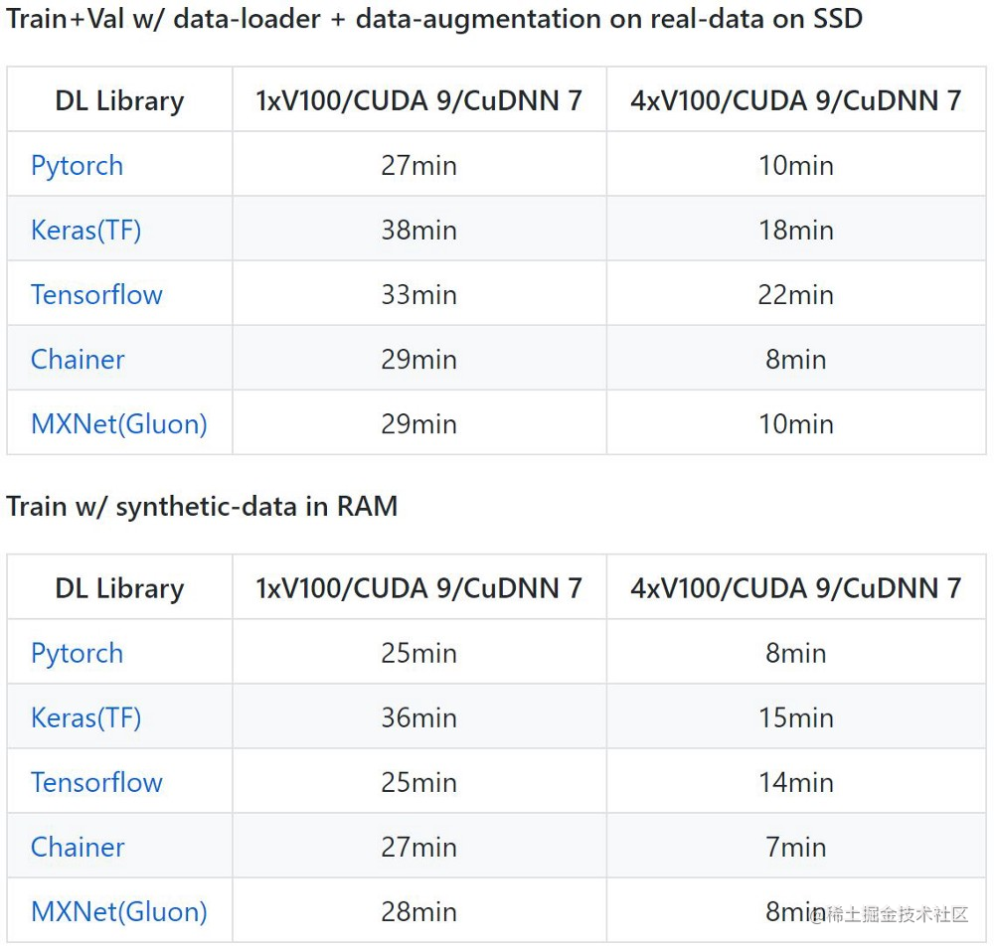The width and height of the screenshot is (994, 950).
Task: Click the watermark text at bottom right
Action: (x=890, y=914)
